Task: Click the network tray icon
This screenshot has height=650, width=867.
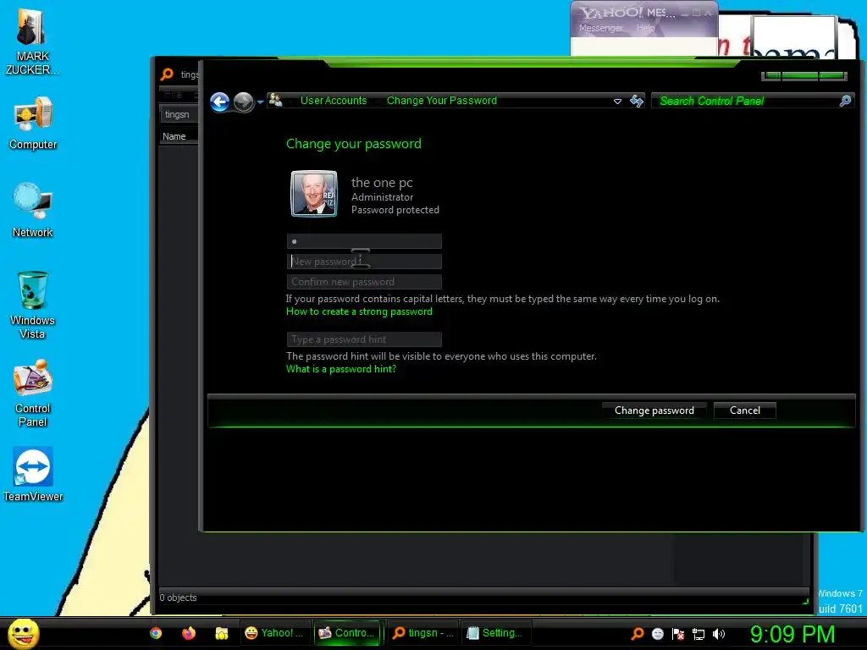Action: coord(699,634)
